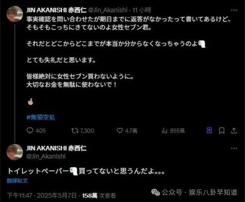The image size is (245, 202).
Task: Open the second tweet's profile avatar
Action: tap(15, 152)
